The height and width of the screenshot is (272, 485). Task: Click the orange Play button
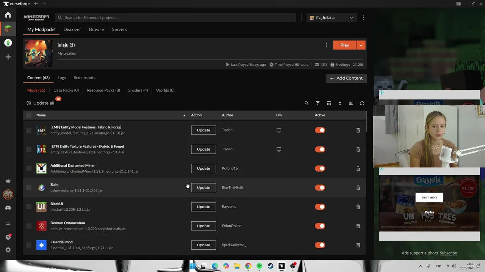[344, 45]
